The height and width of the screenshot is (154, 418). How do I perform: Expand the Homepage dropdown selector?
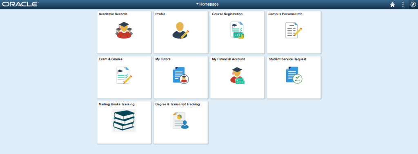point(207,4)
